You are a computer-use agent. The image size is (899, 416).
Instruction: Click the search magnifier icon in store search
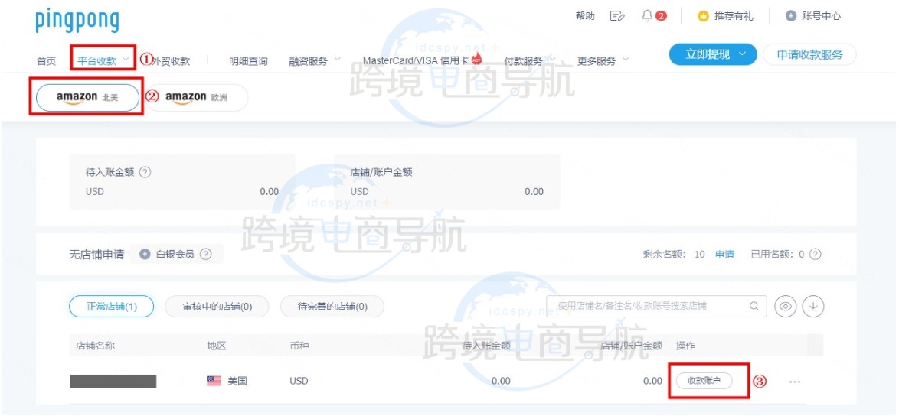click(x=754, y=306)
